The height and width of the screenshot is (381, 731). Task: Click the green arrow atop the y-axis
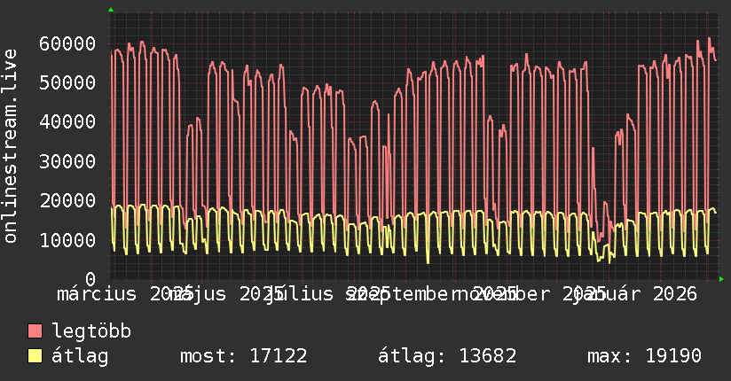click(x=111, y=10)
